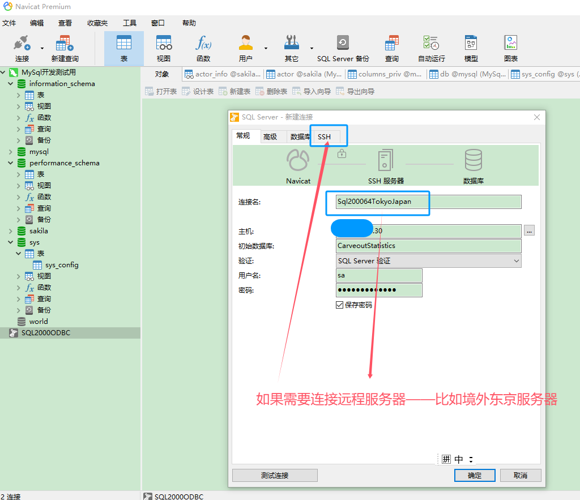Switch to actor_info @sakila tab
The width and height of the screenshot is (580, 500).
[x=223, y=74]
